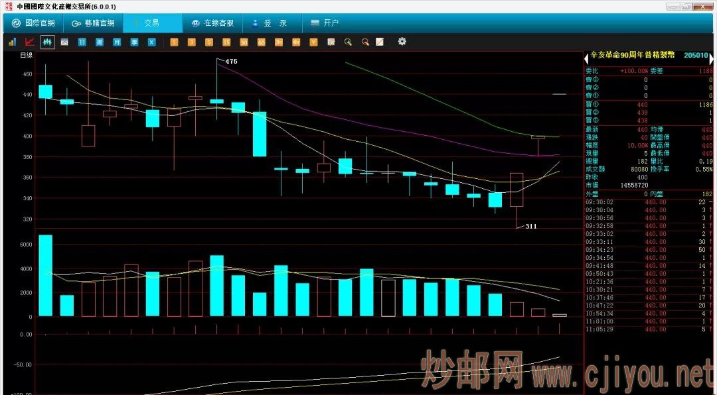The image size is (717, 395).
Task: Click the 委比 +100.00% value
Action: point(634,71)
